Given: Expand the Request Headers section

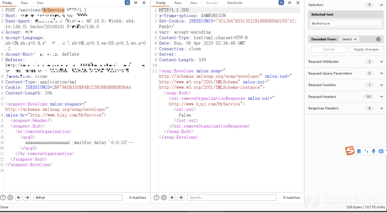Looking at the screenshot, I should coord(382,97).
